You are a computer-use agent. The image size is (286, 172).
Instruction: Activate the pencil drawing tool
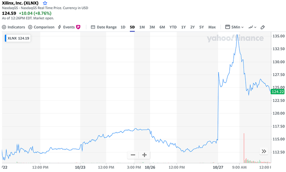click(263, 27)
